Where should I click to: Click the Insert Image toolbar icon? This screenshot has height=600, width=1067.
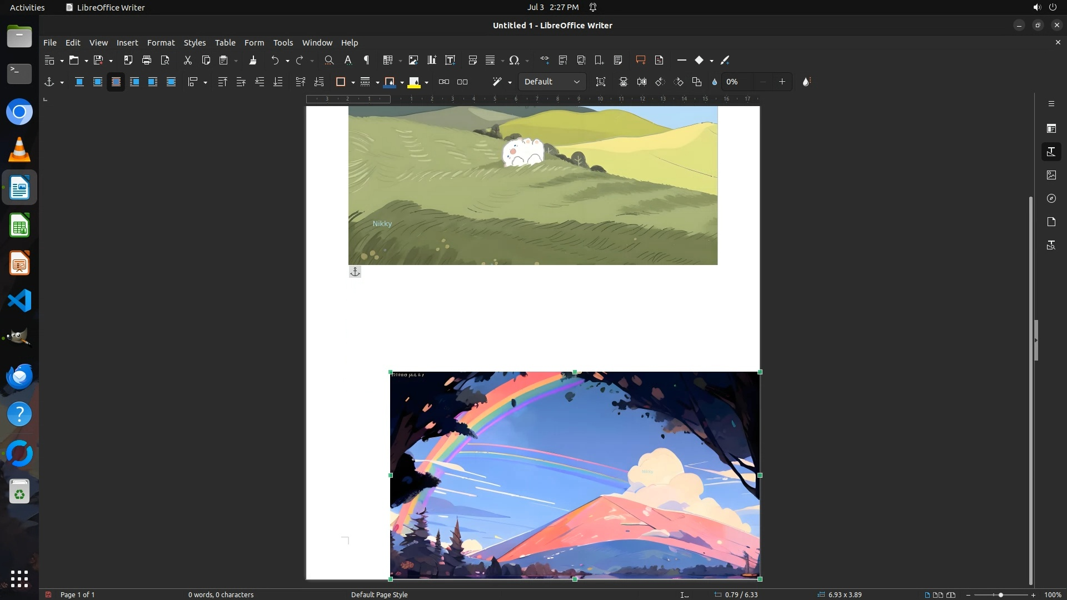pyautogui.click(x=413, y=60)
